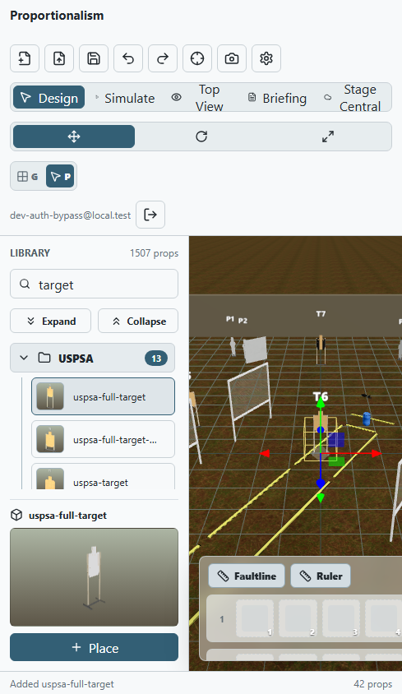Screen dimensions: 402x694
Task: Switch to Design mode tab
Action: 49,98
